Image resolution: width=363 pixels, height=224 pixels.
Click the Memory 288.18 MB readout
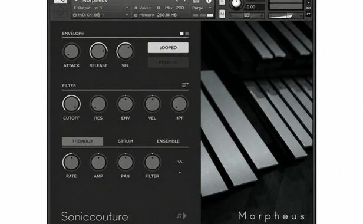pos(167,15)
